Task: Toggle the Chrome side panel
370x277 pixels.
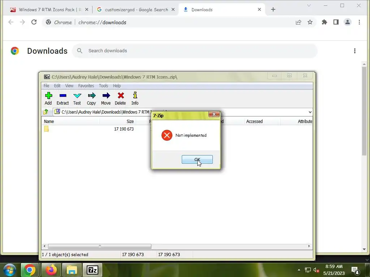Action: pyautogui.click(x=336, y=22)
